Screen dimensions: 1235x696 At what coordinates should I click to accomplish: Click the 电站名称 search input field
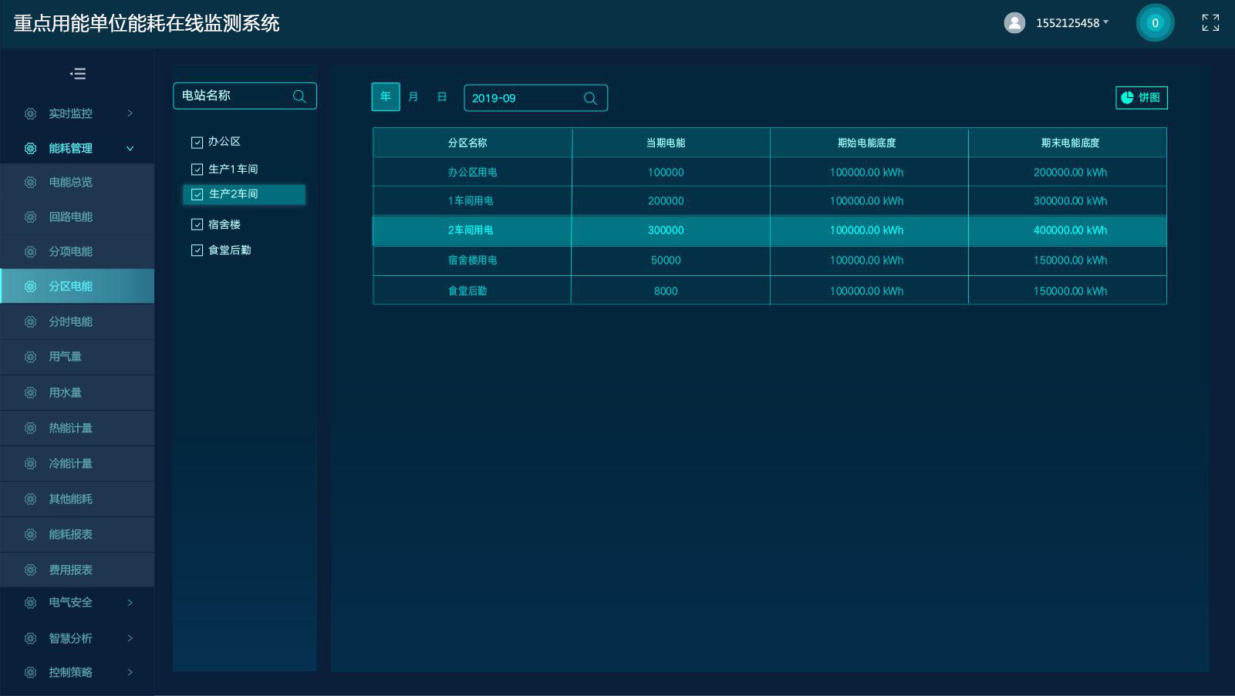point(231,96)
